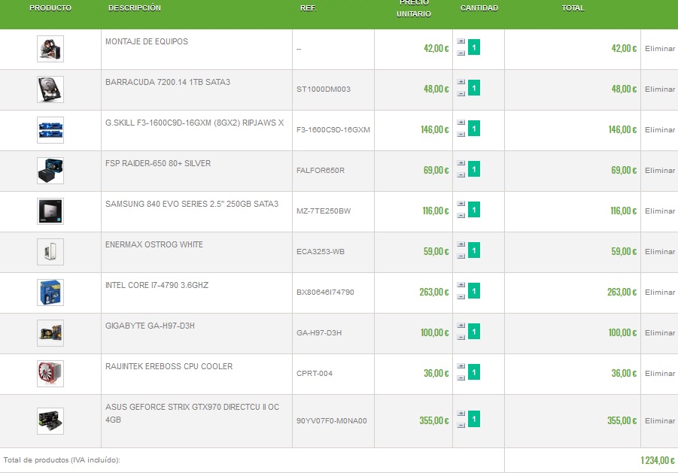The width and height of the screenshot is (678, 473).
Task: Open SAMSUNG 840 EVO SERIES description
Action: [x=192, y=205]
